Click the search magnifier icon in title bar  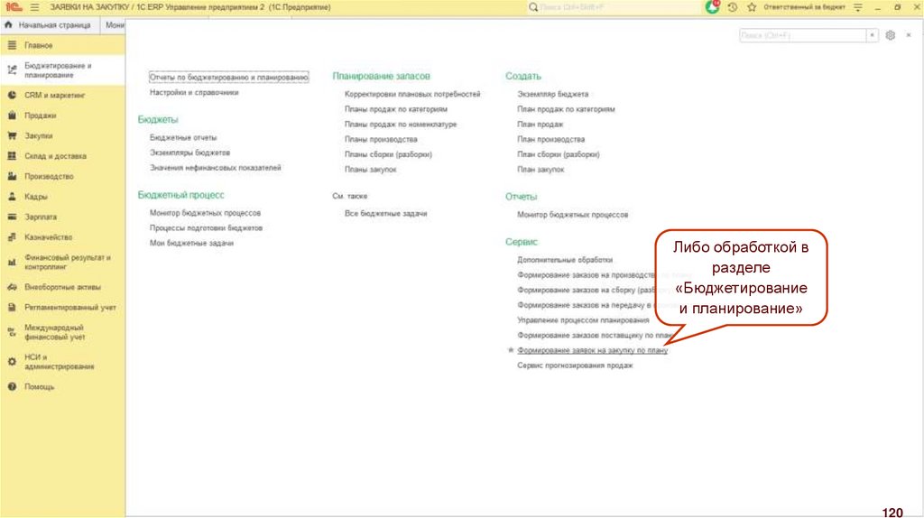(533, 7)
